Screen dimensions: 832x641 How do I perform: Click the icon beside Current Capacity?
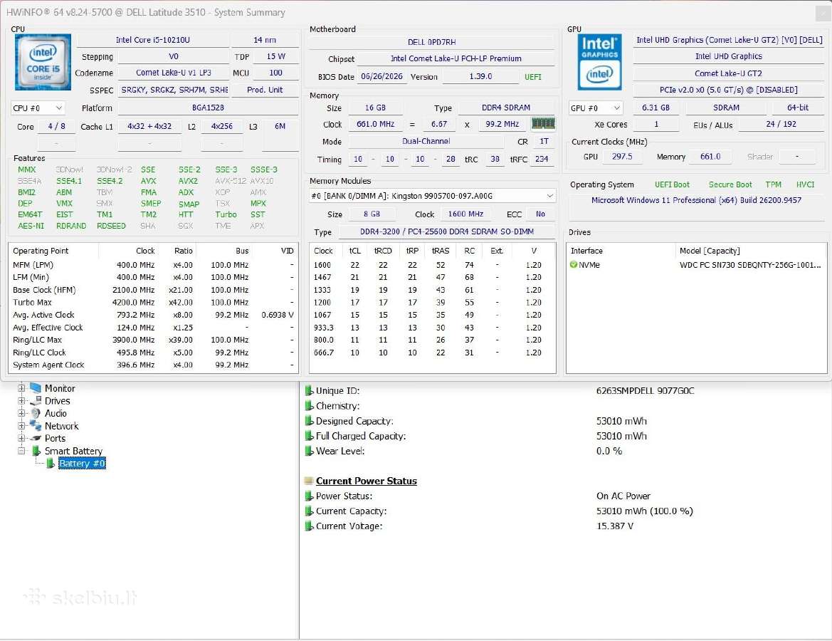(309, 511)
